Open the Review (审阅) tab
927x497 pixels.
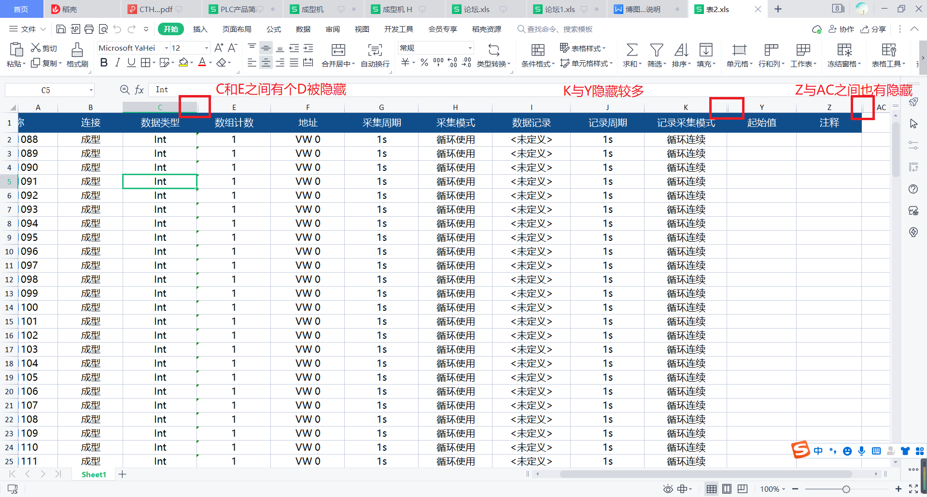[x=333, y=29]
